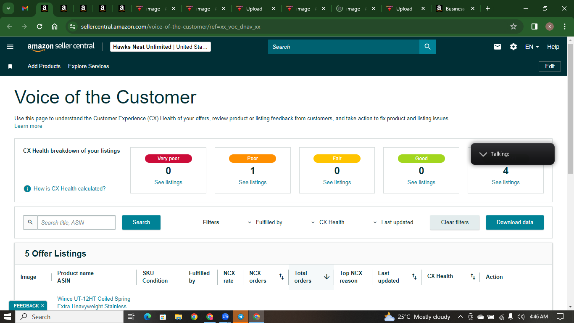The image size is (574, 323).
Task: Open File Explorer from the taskbar
Action: [179, 317]
